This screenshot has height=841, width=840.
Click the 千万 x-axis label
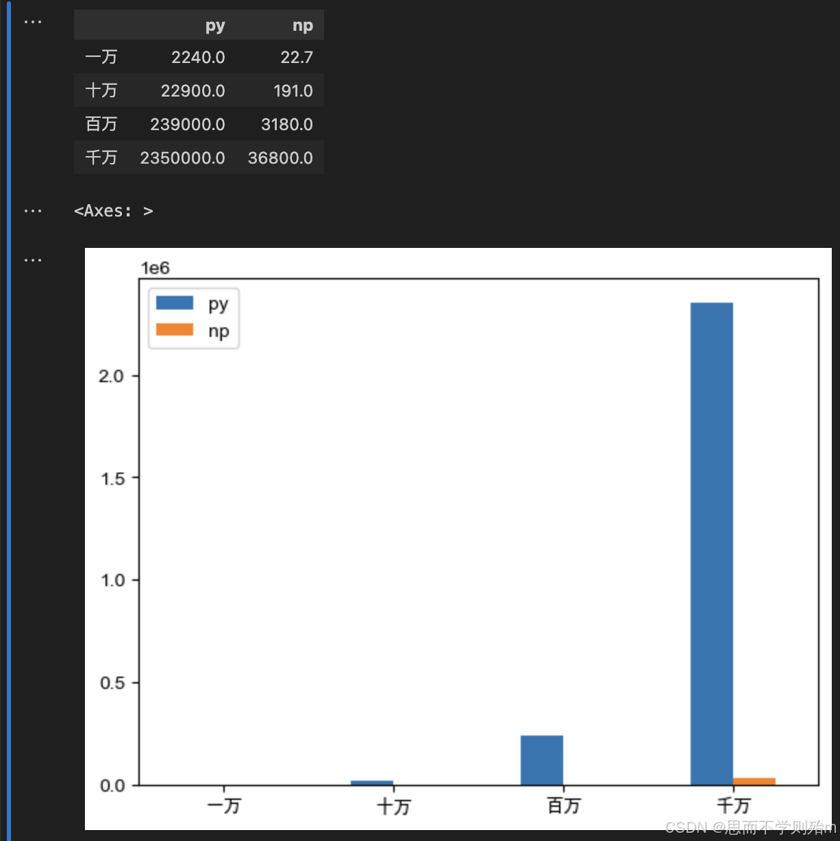click(734, 805)
